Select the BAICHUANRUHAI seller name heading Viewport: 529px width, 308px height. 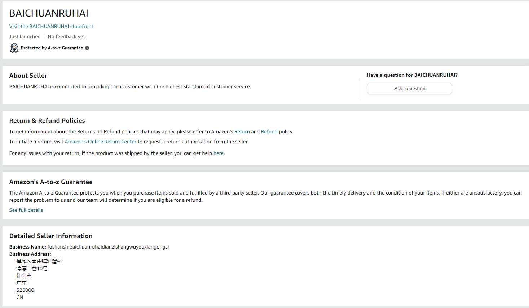point(49,13)
